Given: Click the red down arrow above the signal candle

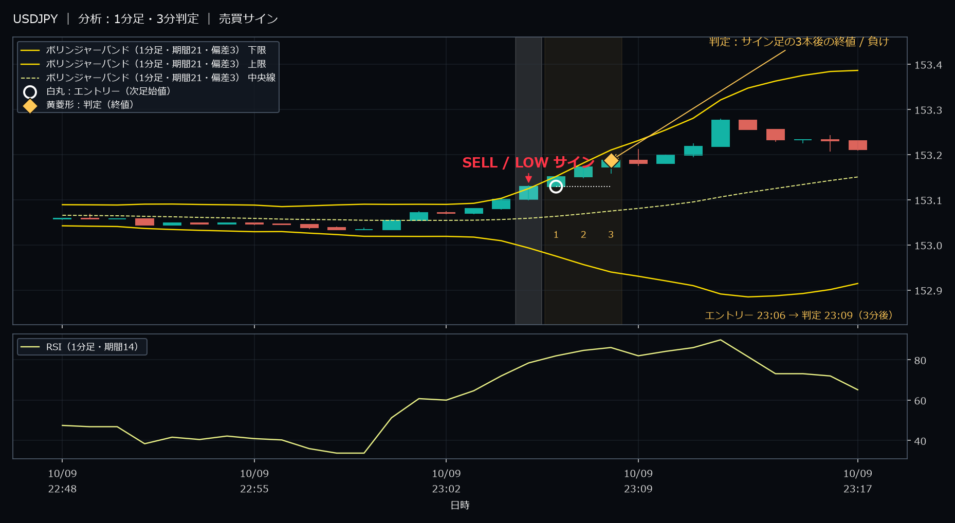Looking at the screenshot, I should coord(528,178).
